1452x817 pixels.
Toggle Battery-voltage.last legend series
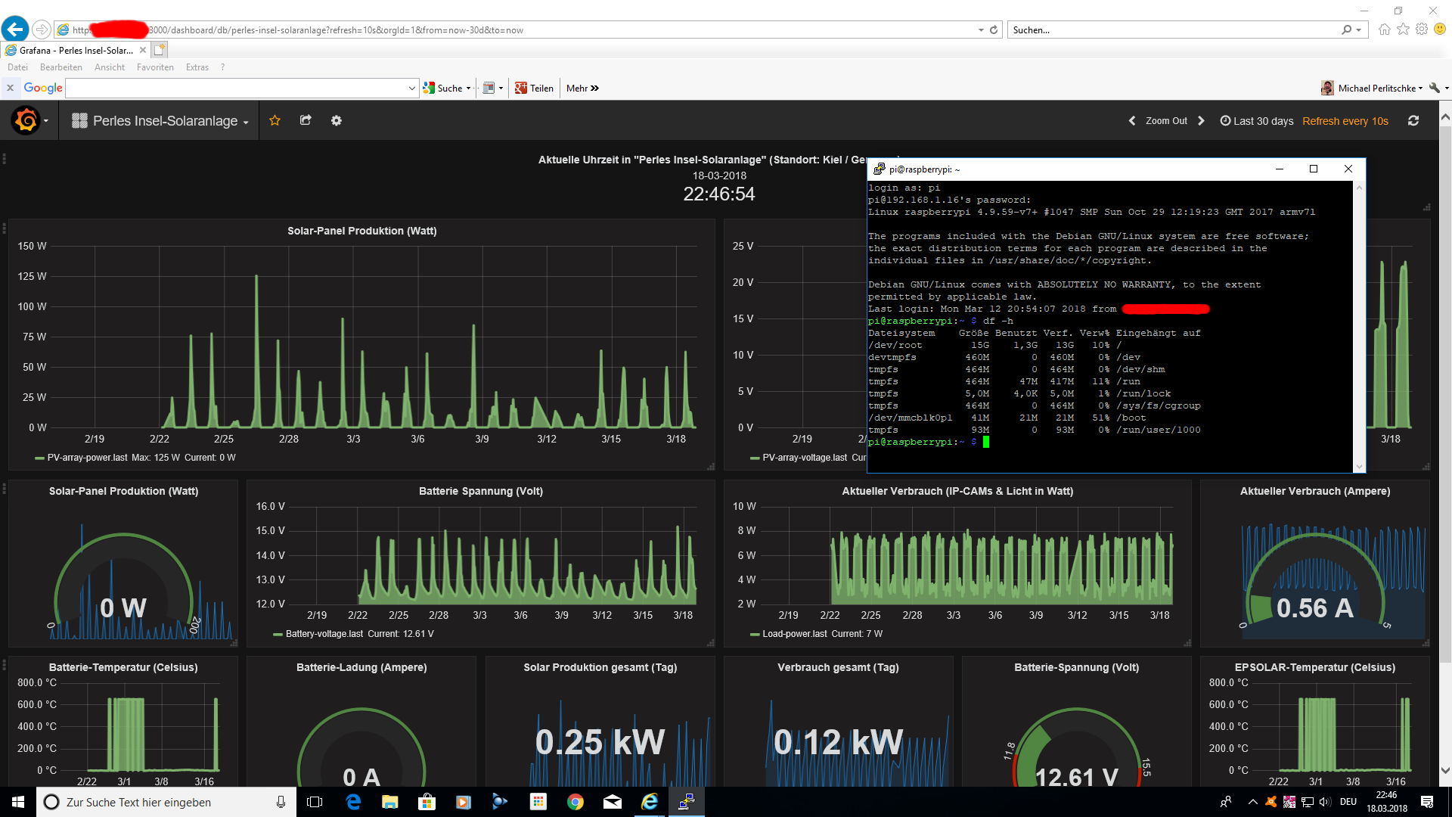[324, 634]
